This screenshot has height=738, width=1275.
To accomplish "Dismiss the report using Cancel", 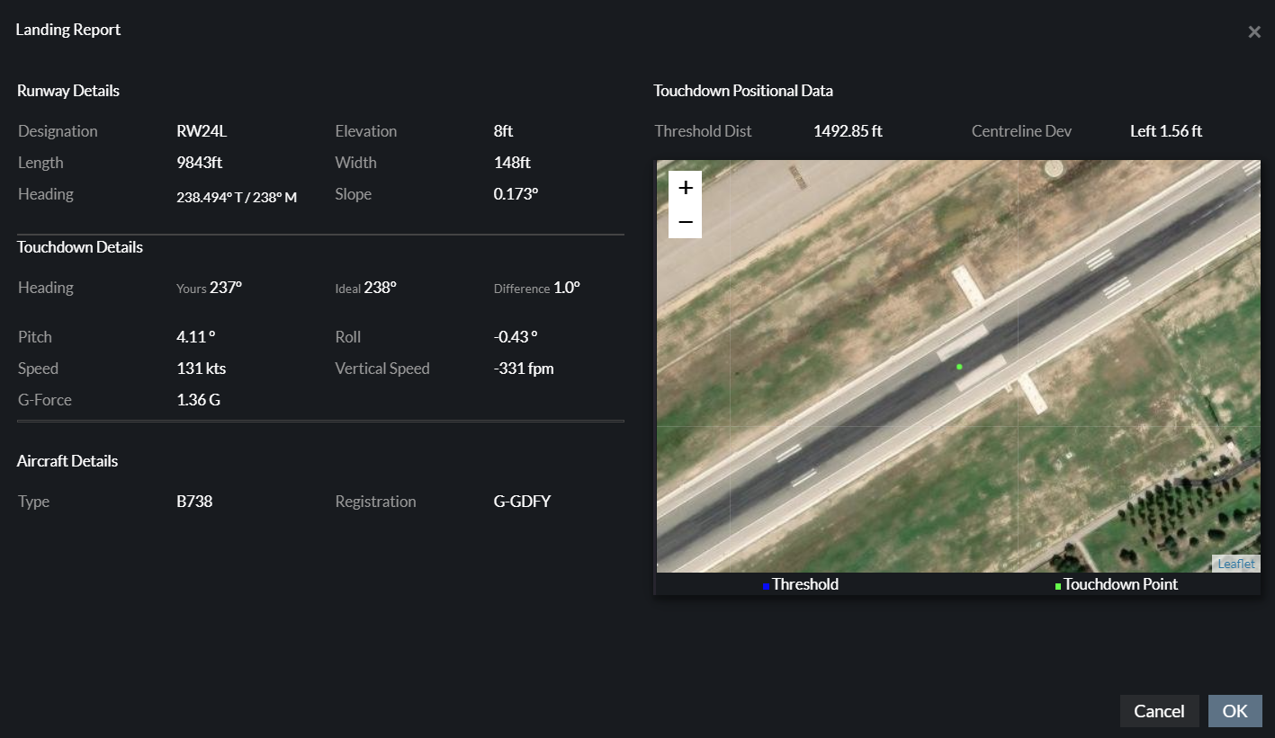I will pos(1159,710).
